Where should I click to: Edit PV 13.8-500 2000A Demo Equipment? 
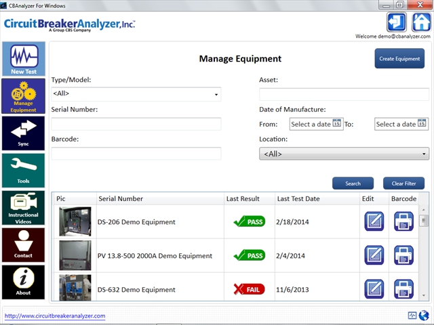(x=374, y=255)
